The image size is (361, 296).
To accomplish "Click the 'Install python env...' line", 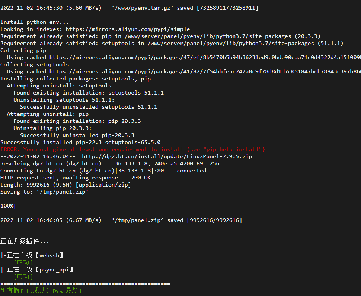I will coord(35,22).
